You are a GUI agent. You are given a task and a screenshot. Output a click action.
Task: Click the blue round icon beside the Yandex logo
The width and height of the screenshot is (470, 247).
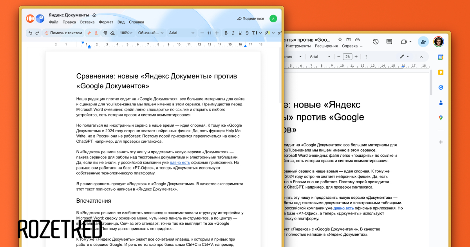click(x=40, y=18)
